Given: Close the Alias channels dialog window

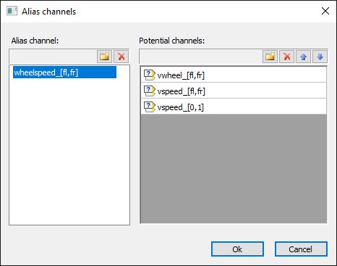Looking at the screenshot, I should (x=325, y=11).
